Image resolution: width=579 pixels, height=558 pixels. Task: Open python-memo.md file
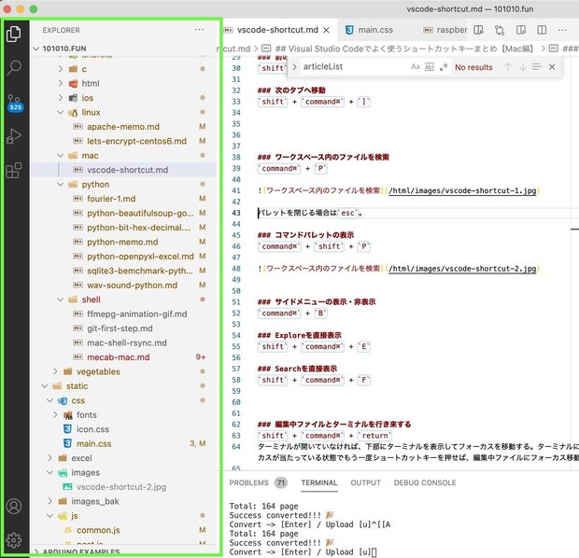click(x=123, y=242)
